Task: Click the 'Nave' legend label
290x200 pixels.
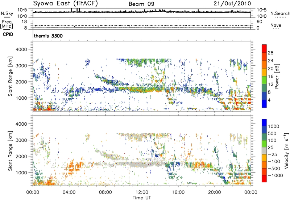Action: tap(276, 25)
